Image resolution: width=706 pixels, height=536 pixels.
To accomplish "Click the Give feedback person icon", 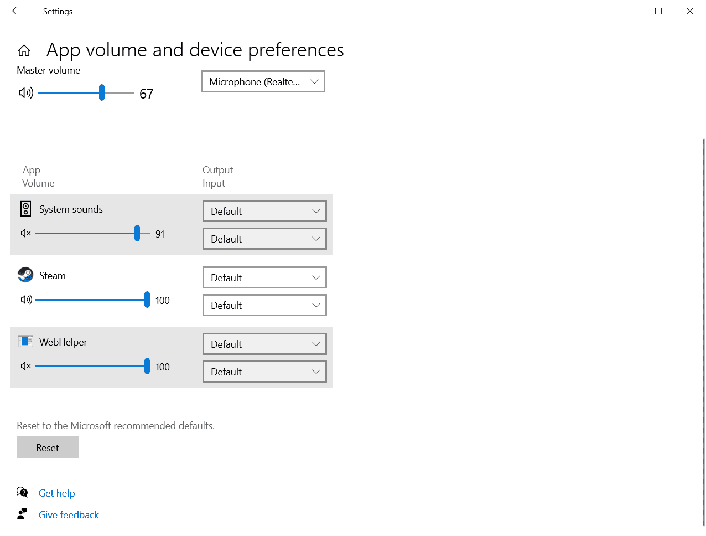I will click(22, 513).
